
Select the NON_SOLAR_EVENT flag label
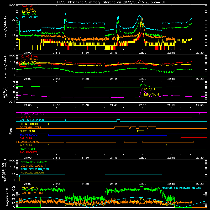tap(32, 120)
